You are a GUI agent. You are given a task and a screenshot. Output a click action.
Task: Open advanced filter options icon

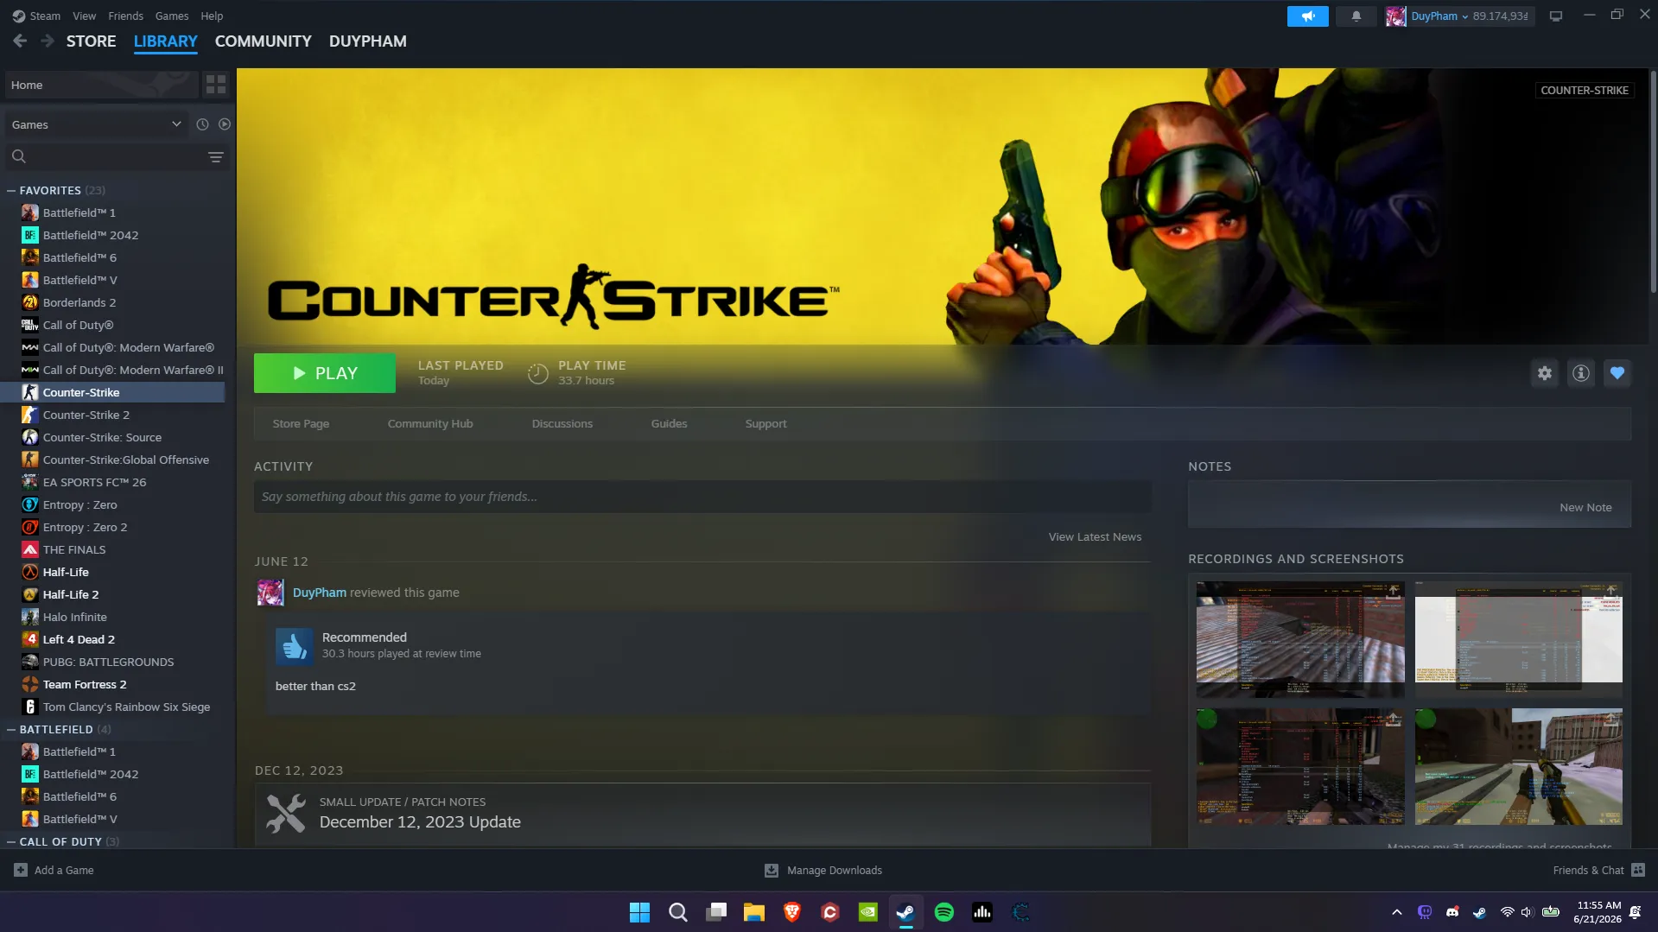tap(216, 156)
